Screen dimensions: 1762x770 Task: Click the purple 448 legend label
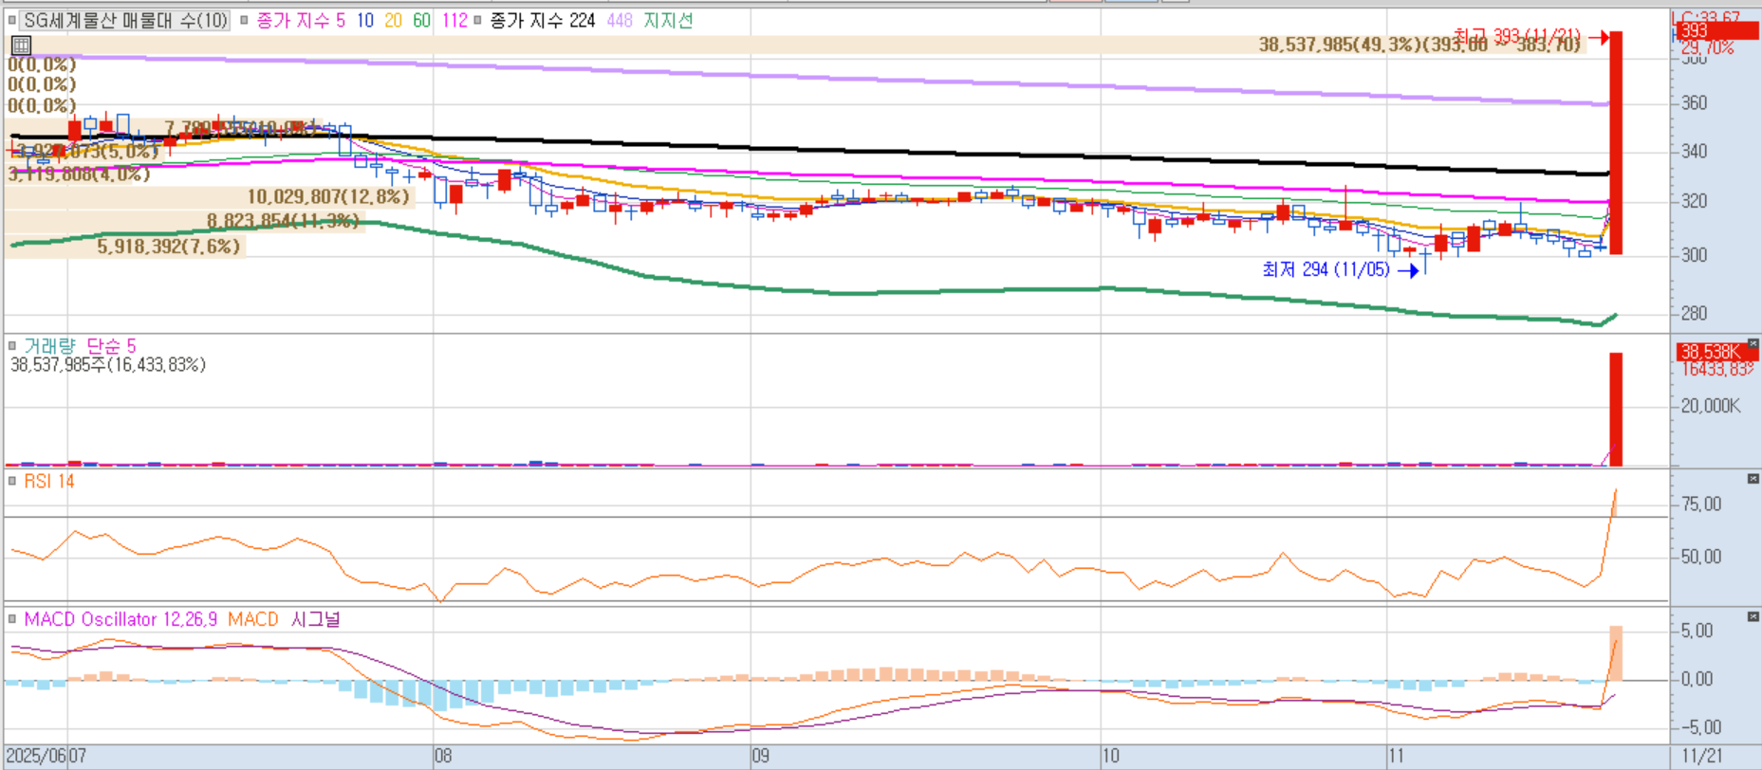pyautogui.click(x=620, y=20)
